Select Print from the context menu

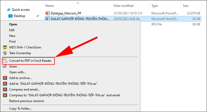pos(12,41)
